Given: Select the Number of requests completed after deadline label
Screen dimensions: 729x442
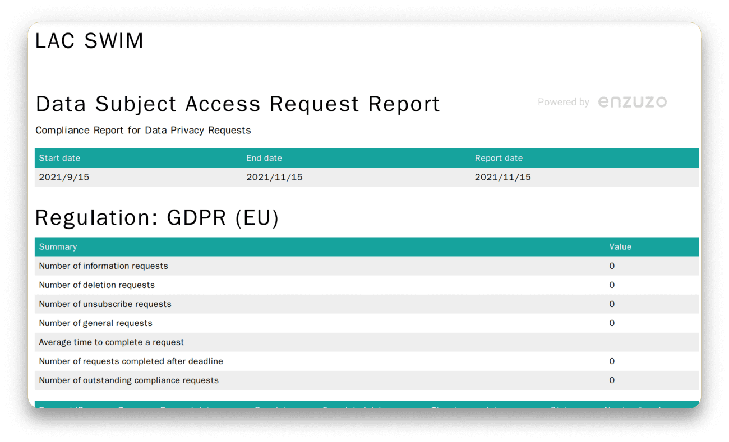Looking at the screenshot, I should [x=131, y=361].
